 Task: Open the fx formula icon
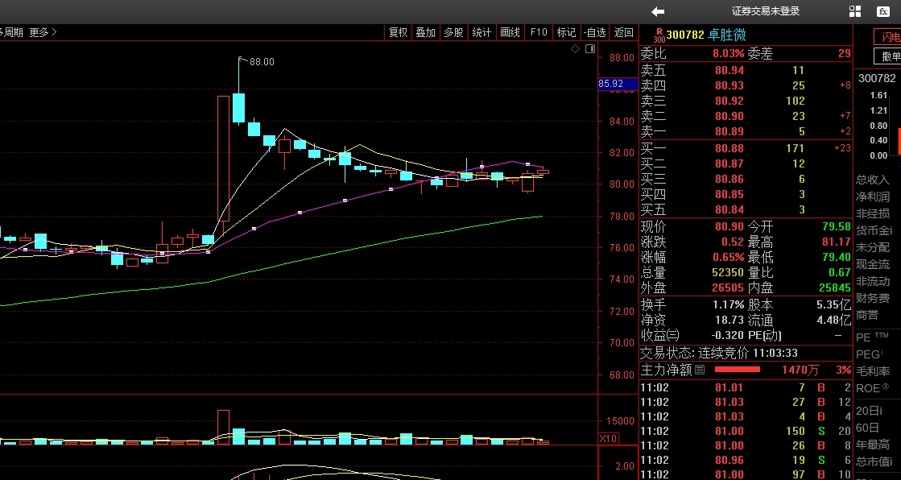tap(883, 11)
